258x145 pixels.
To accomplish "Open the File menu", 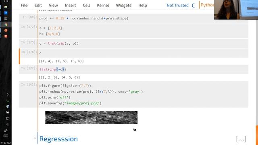I will coord(24,5).
